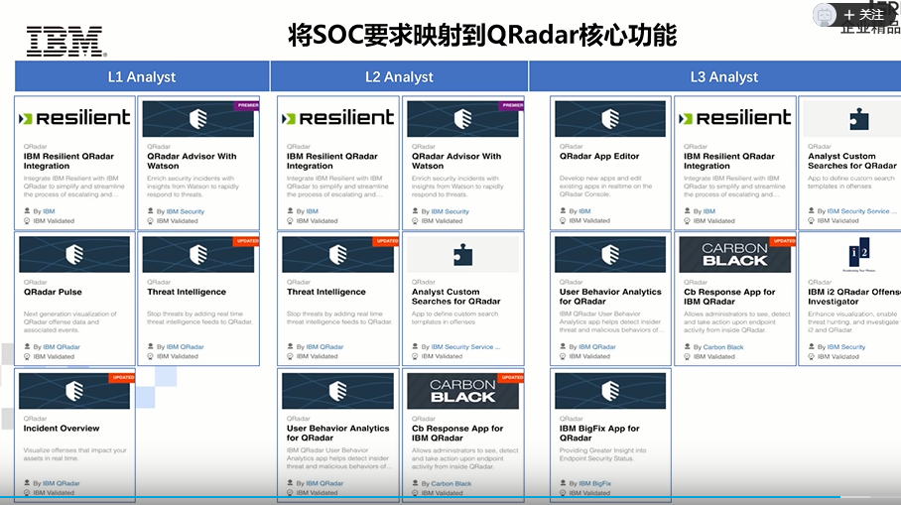
Task: Click Resilient logo under L3 Analyst
Action: [735, 118]
